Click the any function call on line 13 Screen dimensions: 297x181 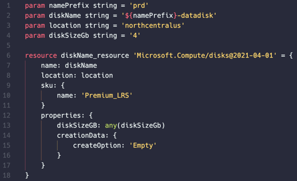click(x=111, y=126)
